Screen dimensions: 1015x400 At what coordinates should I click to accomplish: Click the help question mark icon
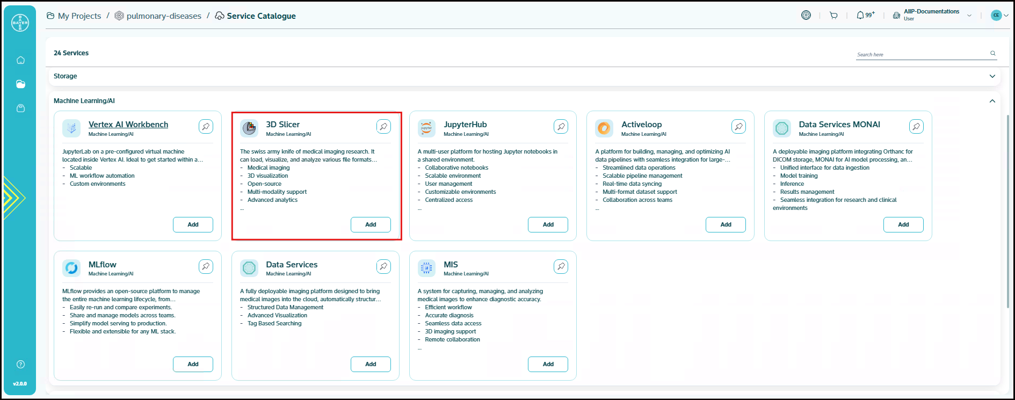[20, 365]
